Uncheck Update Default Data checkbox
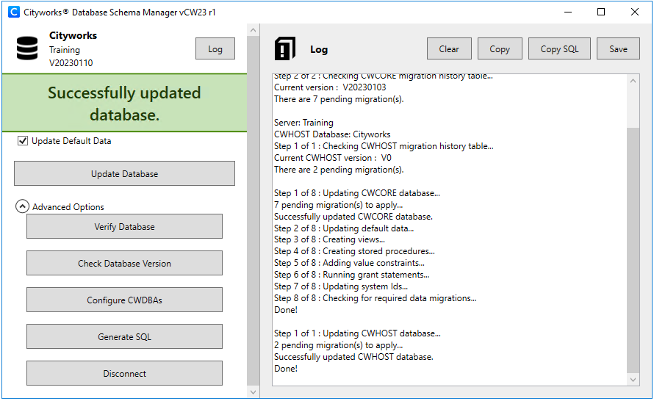Image resolution: width=654 pixels, height=401 pixels. (23, 141)
